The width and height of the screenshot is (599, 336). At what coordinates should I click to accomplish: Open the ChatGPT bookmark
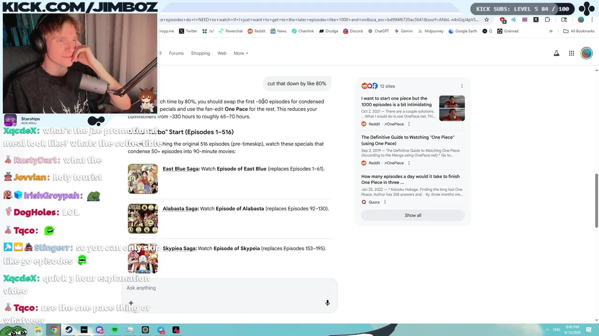point(378,31)
